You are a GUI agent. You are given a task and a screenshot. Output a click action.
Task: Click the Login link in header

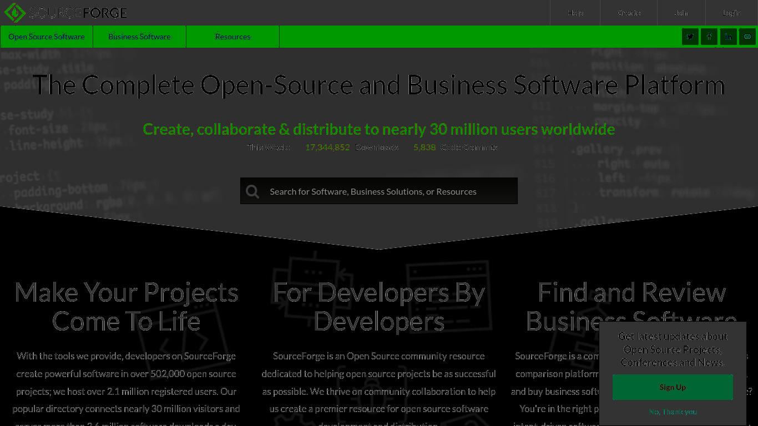pyautogui.click(x=732, y=13)
